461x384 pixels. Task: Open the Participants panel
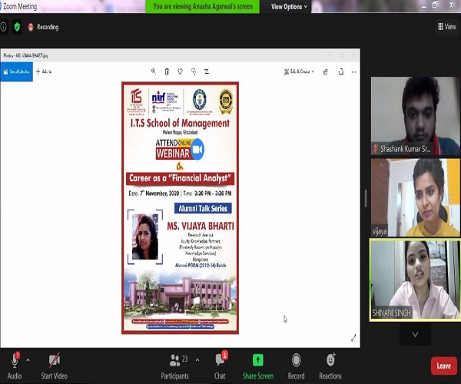click(x=174, y=366)
